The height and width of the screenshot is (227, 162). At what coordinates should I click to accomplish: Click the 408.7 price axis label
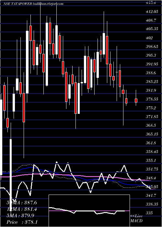[x=151, y=20]
